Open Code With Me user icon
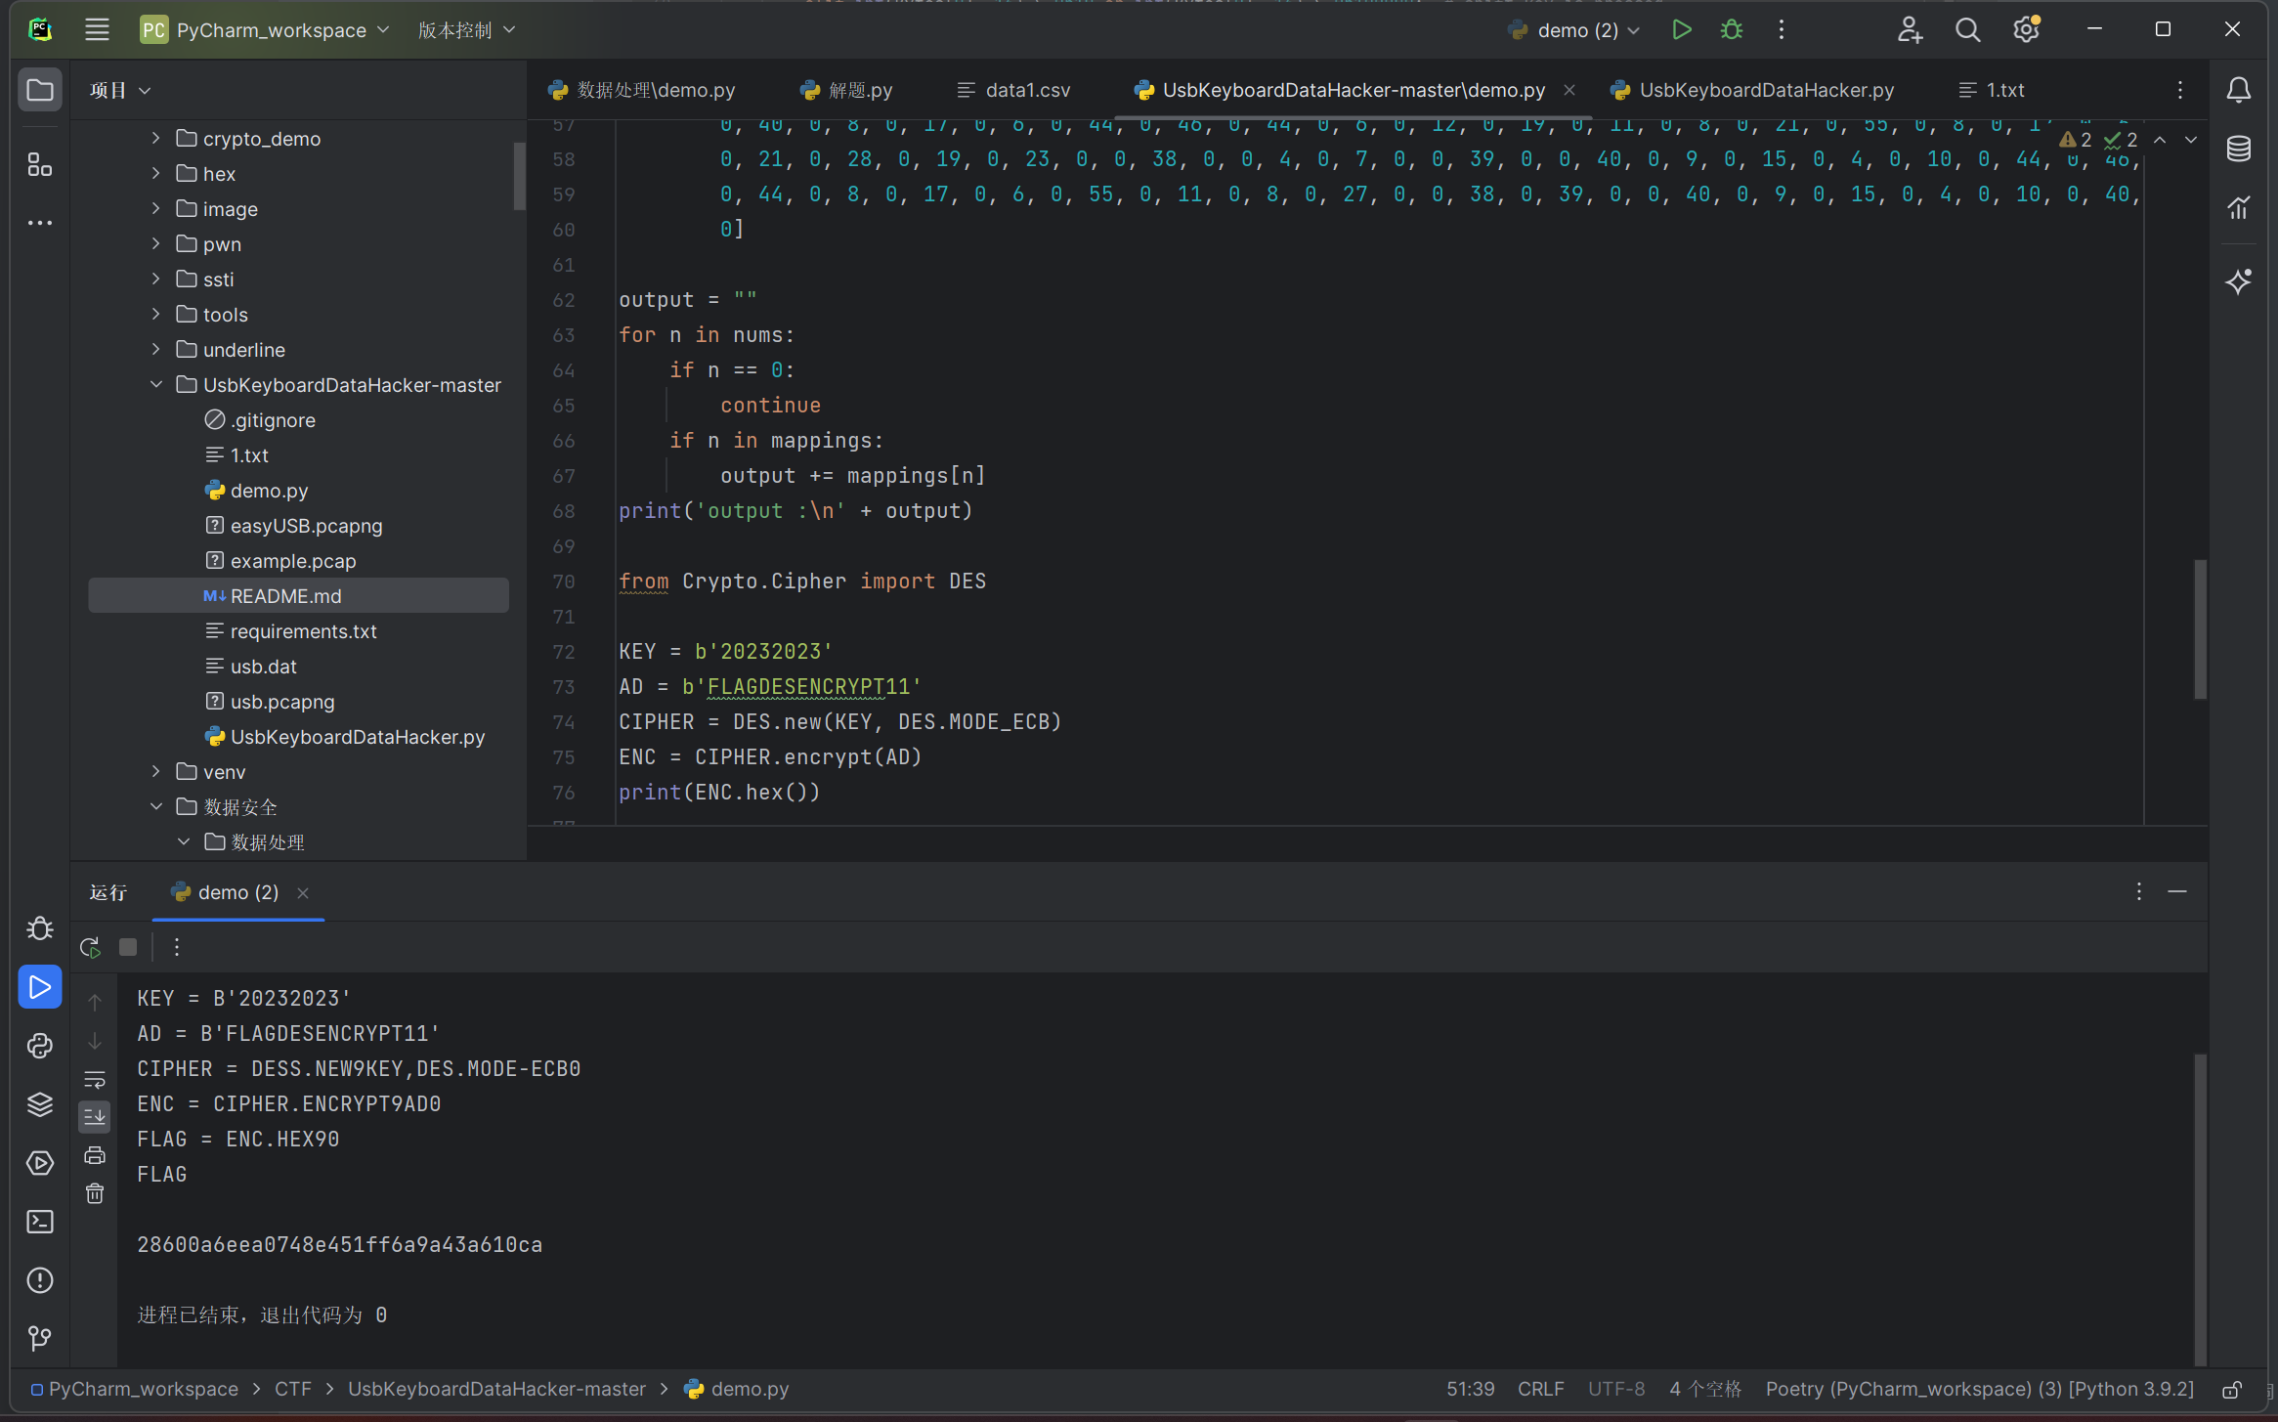The image size is (2278, 1422). [x=1910, y=29]
